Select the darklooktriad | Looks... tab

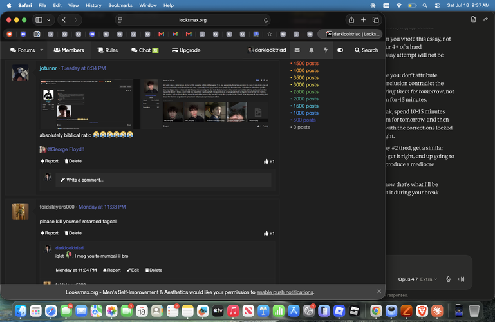tap(350, 34)
